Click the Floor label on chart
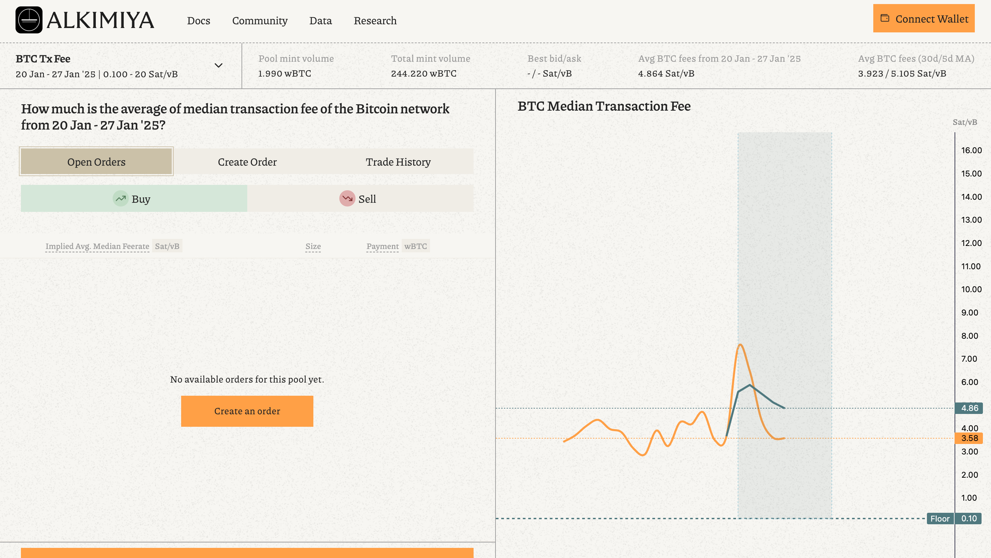This screenshot has width=991, height=558. coord(940,519)
